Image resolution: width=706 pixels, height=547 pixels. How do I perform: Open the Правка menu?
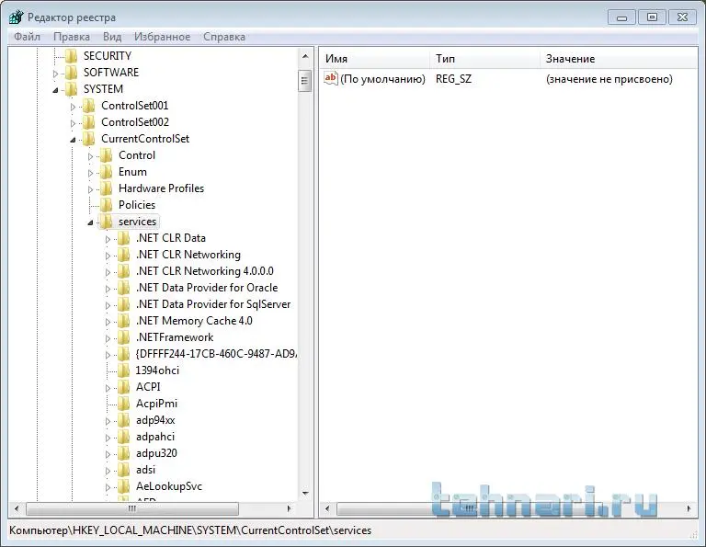coord(72,37)
